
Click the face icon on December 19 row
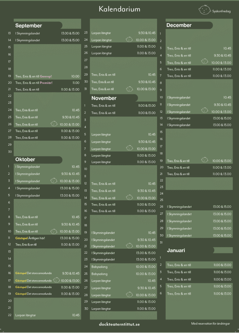pos(205,160)
